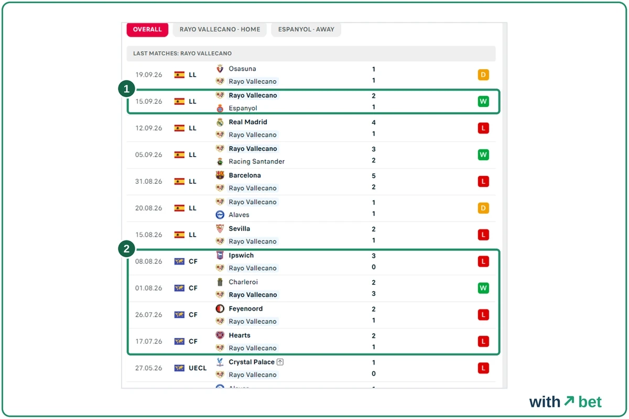Switch to RAYO VALLECANO - HOME tab

(x=220, y=29)
